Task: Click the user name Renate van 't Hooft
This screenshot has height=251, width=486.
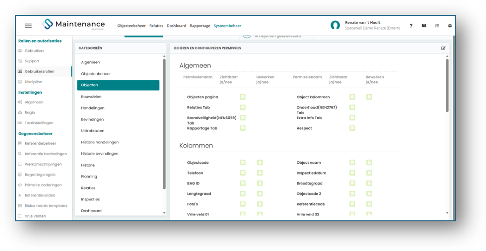Action: (x=363, y=23)
